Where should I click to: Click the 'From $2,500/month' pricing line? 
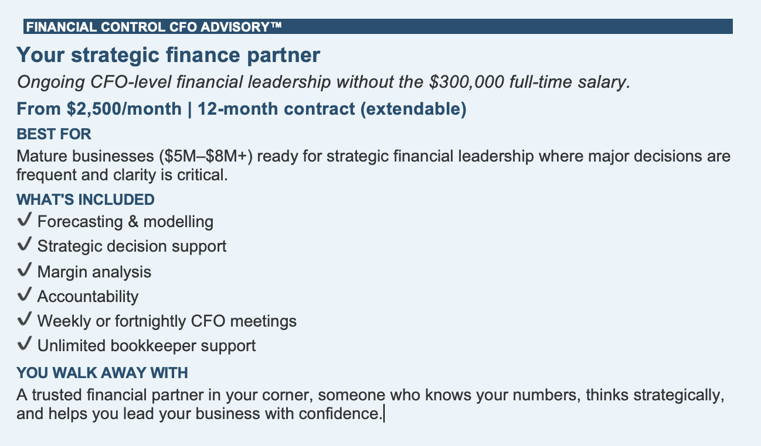click(242, 109)
